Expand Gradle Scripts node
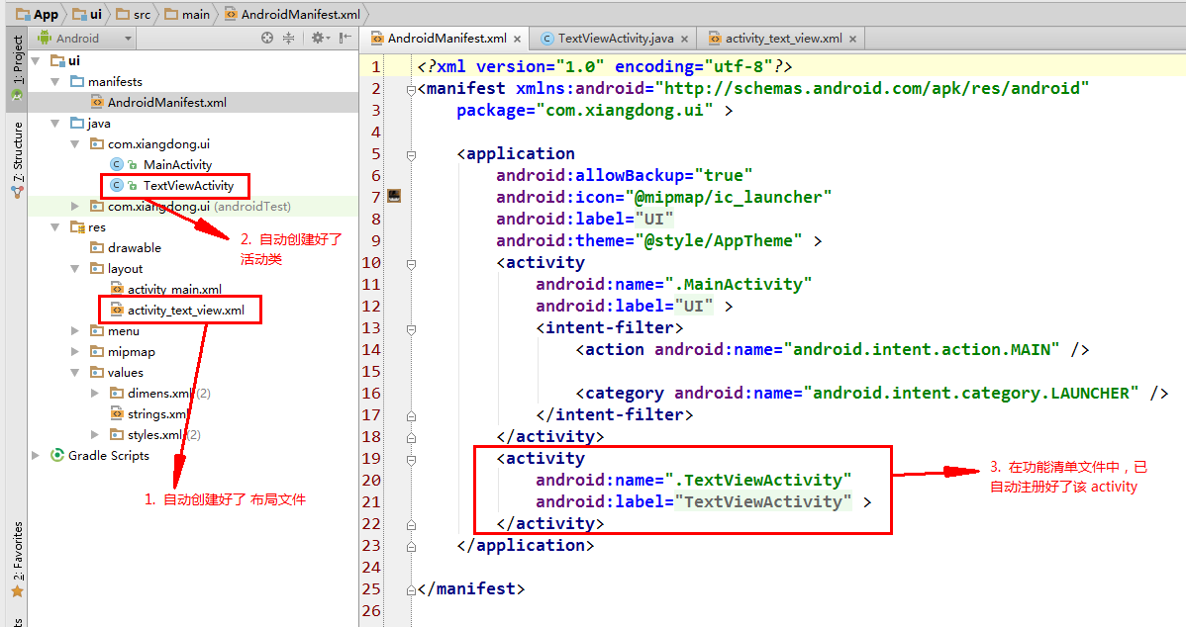The height and width of the screenshot is (627, 1186). pyautogui.click(x=35, y=456)
